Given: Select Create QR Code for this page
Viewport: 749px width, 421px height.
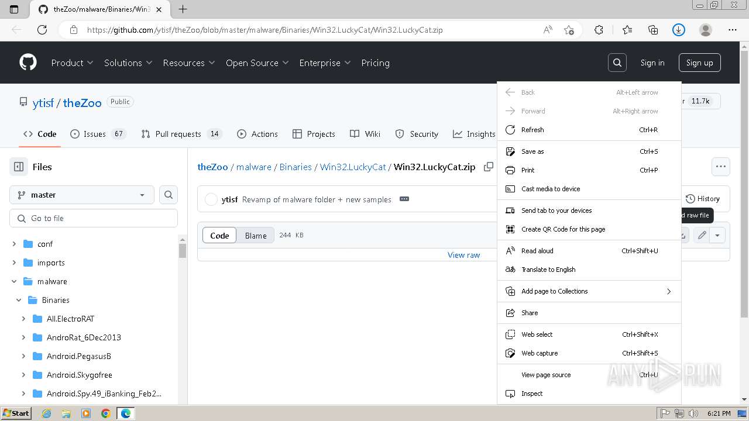Looking at the screenshot, I should (x=589, y=229).
